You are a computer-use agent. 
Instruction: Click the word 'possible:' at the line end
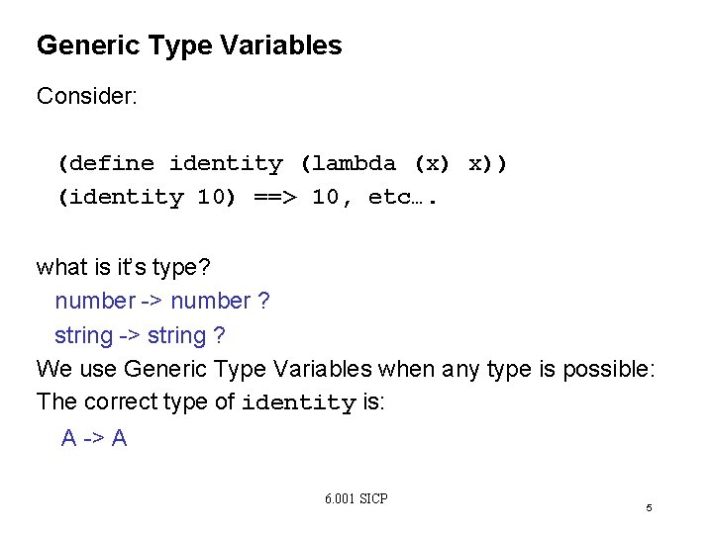tap(609, 370)
